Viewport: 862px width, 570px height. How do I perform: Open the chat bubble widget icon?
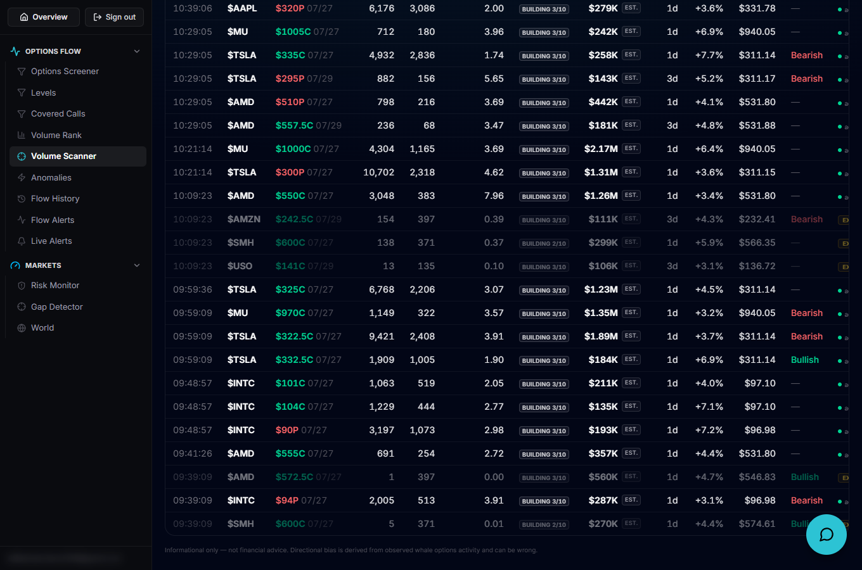(826, 535)
